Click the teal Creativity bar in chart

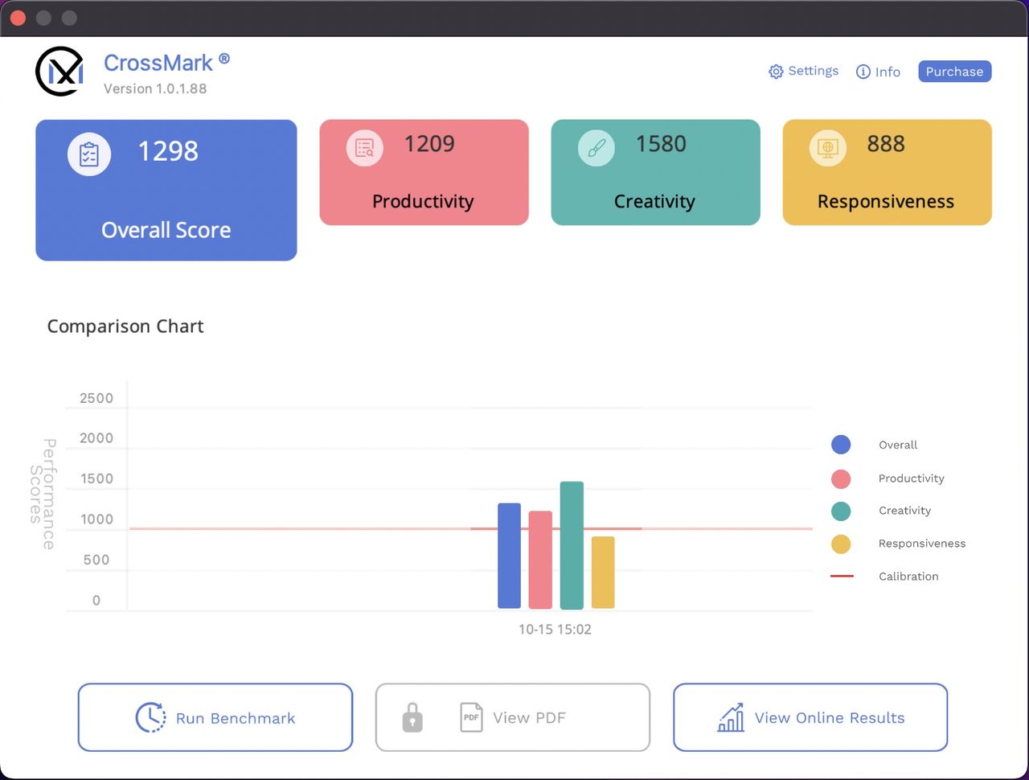[x=572, y=545]
